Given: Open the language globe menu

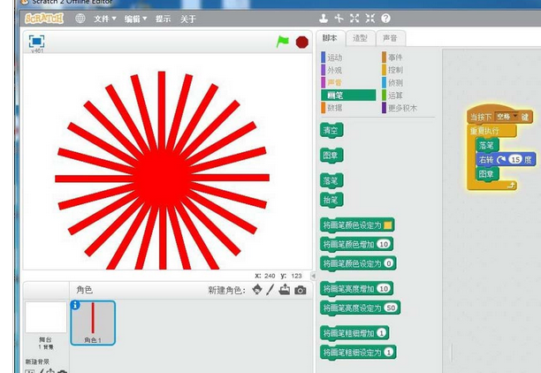Looking at the screenshot, I should tap(80, 19).
